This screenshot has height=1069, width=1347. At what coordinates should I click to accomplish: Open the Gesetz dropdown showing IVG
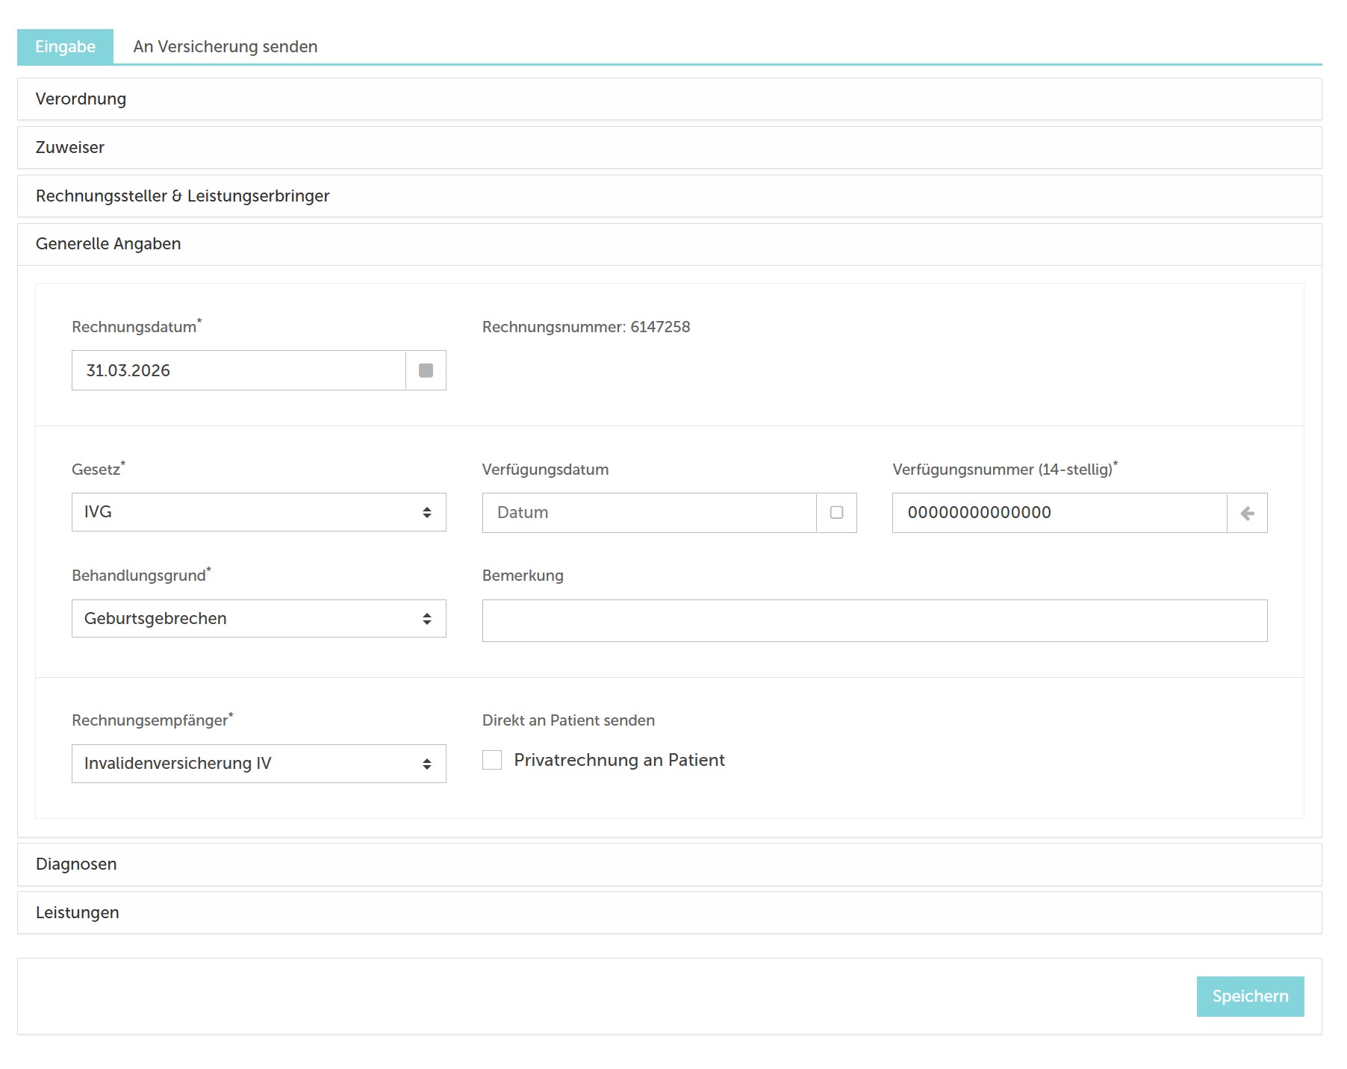click(x=258, y=512)
